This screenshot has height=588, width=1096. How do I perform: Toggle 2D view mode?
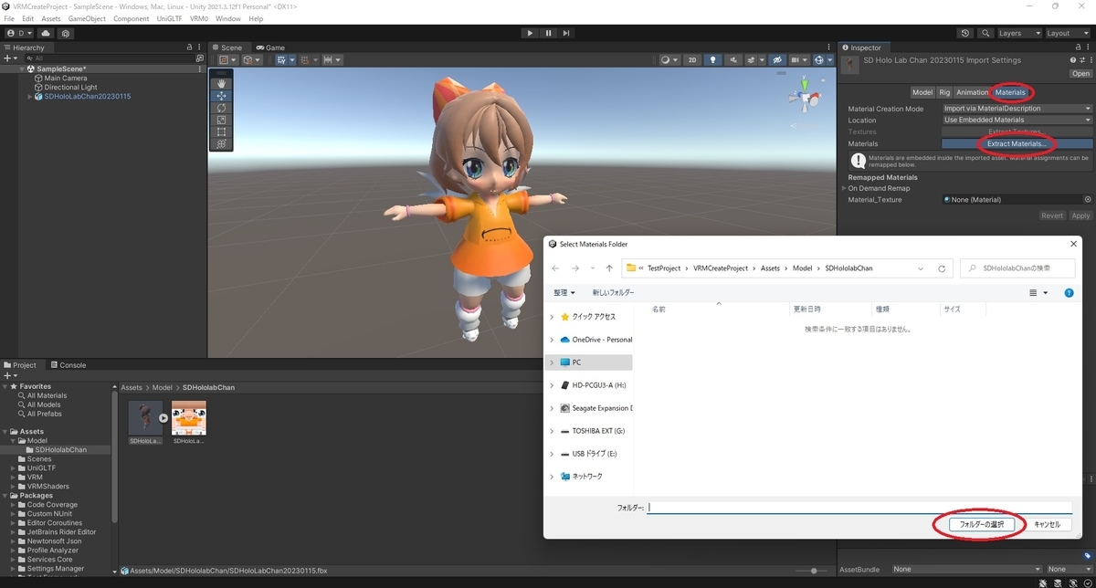[693, 60]
